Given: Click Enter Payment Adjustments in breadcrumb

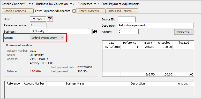Looking at the screenshot, I should point(120,4).
